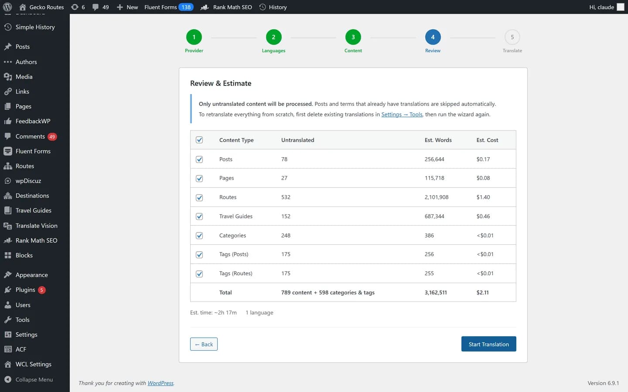This screenshot has width=628, height=392.
Task: Collapse the admin sidebar menu
Action: coord(34,379)
